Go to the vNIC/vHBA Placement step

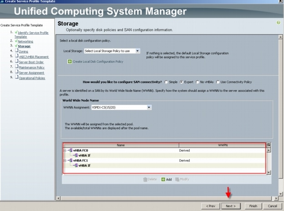pyautogui.click(x=34, y=57)
